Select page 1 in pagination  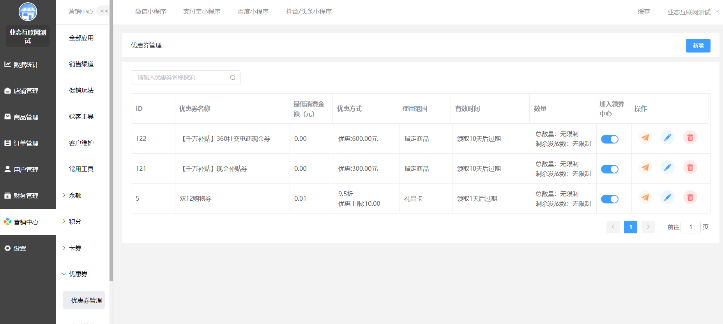click(x=631, y=227)
